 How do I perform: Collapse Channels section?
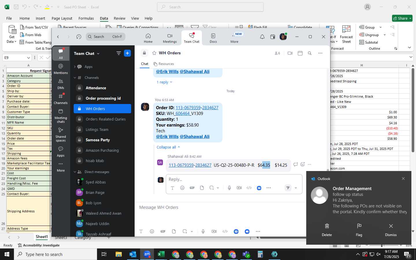pyautogui.click(x=75, y=78)
